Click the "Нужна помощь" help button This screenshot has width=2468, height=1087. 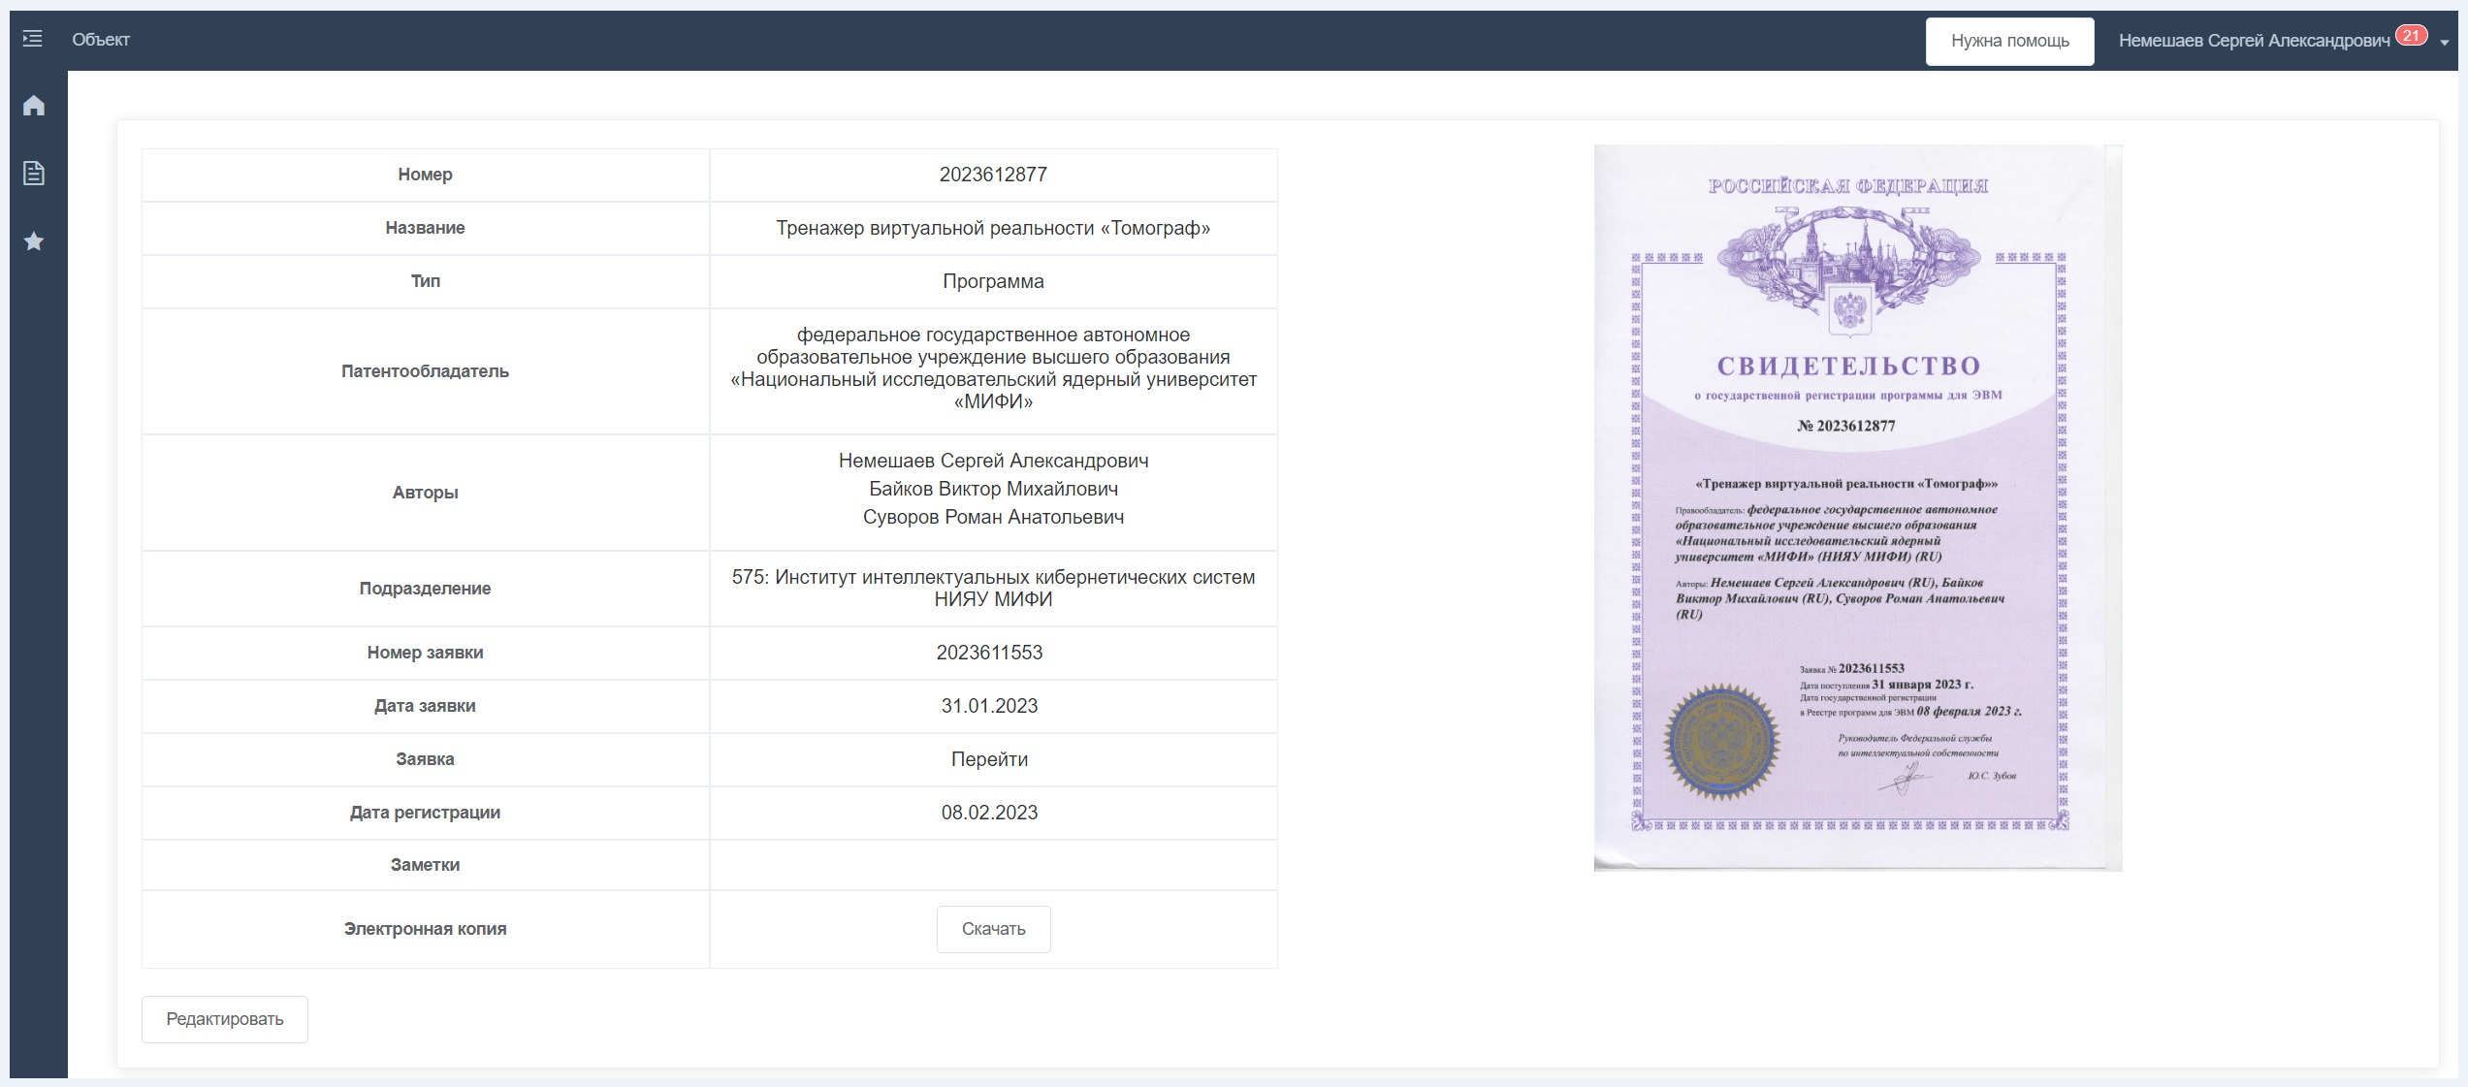tap(2009, 41)
